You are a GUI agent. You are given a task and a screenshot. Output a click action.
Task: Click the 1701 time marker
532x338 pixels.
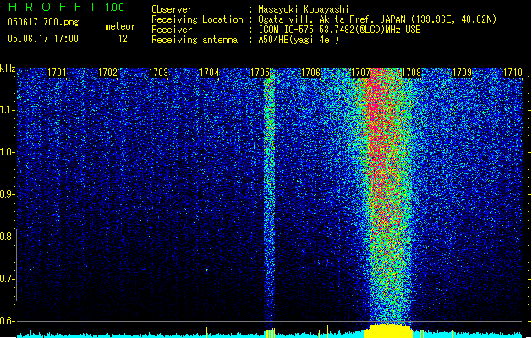57,73
